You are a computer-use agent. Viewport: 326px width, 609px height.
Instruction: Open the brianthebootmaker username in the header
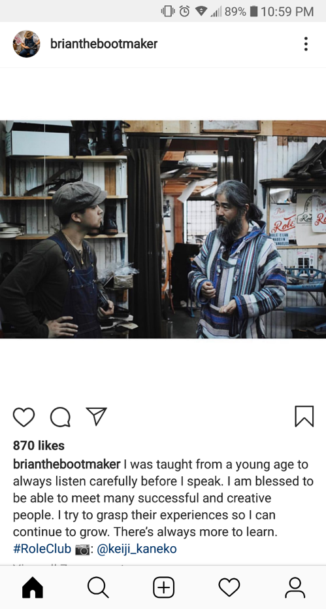point(104,44)
